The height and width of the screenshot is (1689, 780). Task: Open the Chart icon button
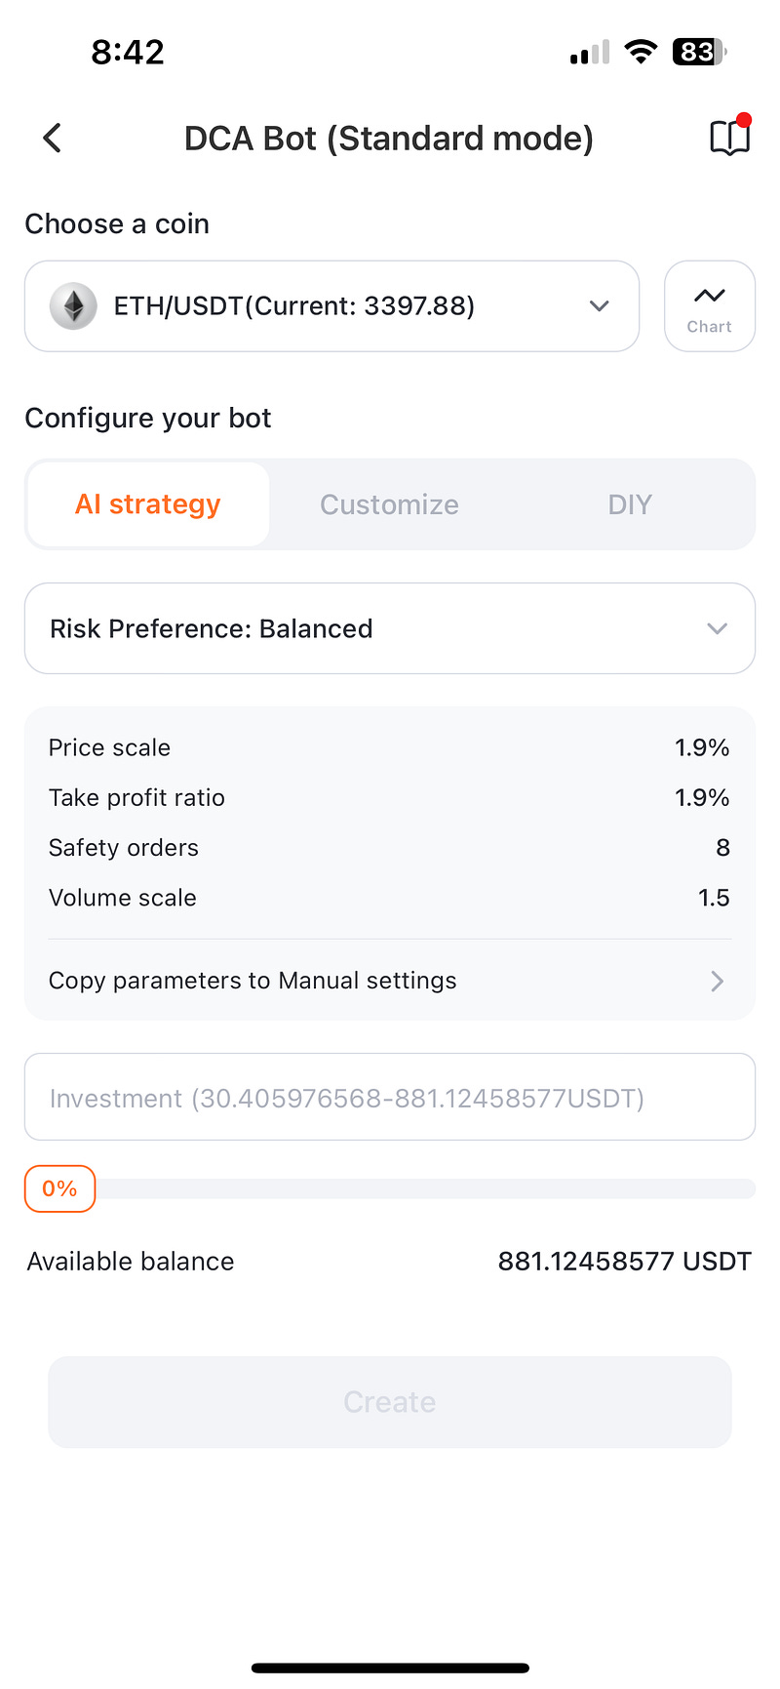(710, 306)
